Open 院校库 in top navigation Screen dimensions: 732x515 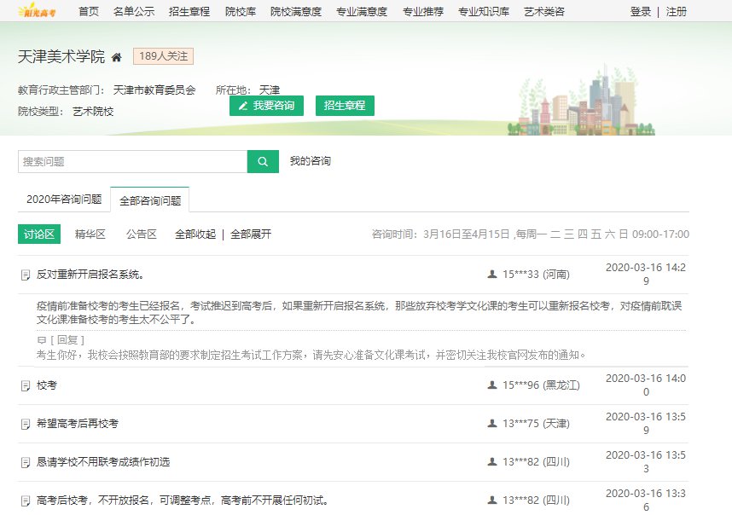tap(242, 12)
